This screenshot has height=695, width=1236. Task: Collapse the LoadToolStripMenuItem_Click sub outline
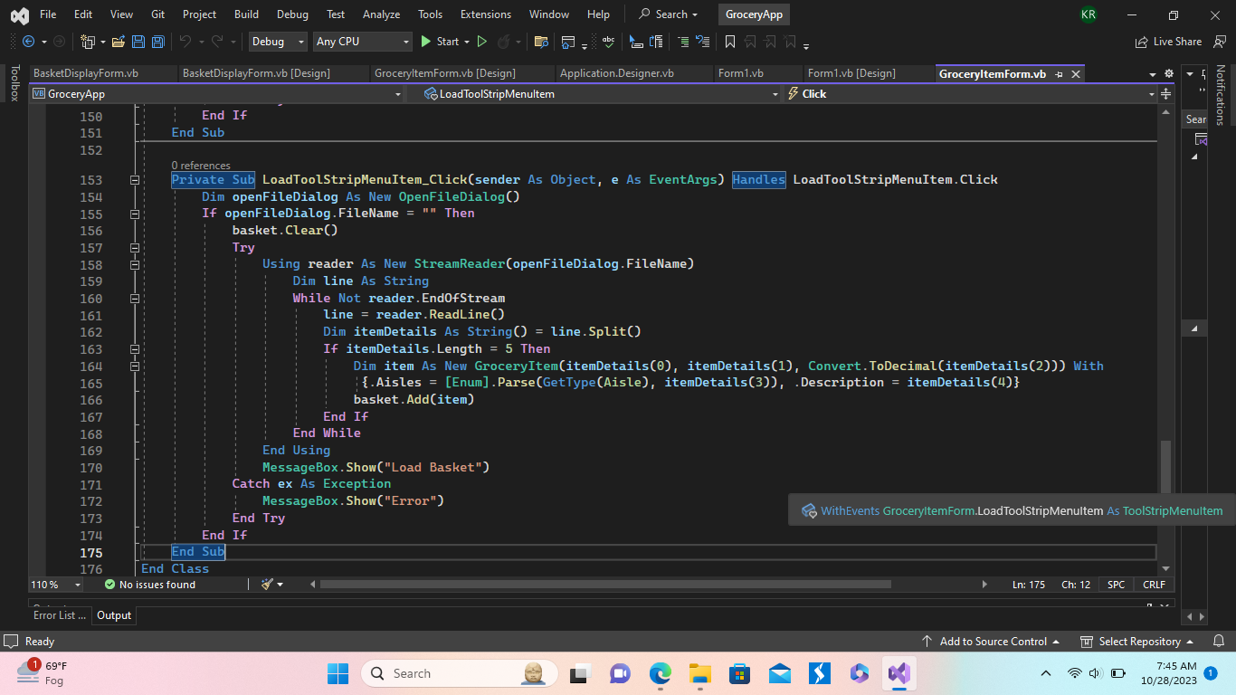click(135, 180)
